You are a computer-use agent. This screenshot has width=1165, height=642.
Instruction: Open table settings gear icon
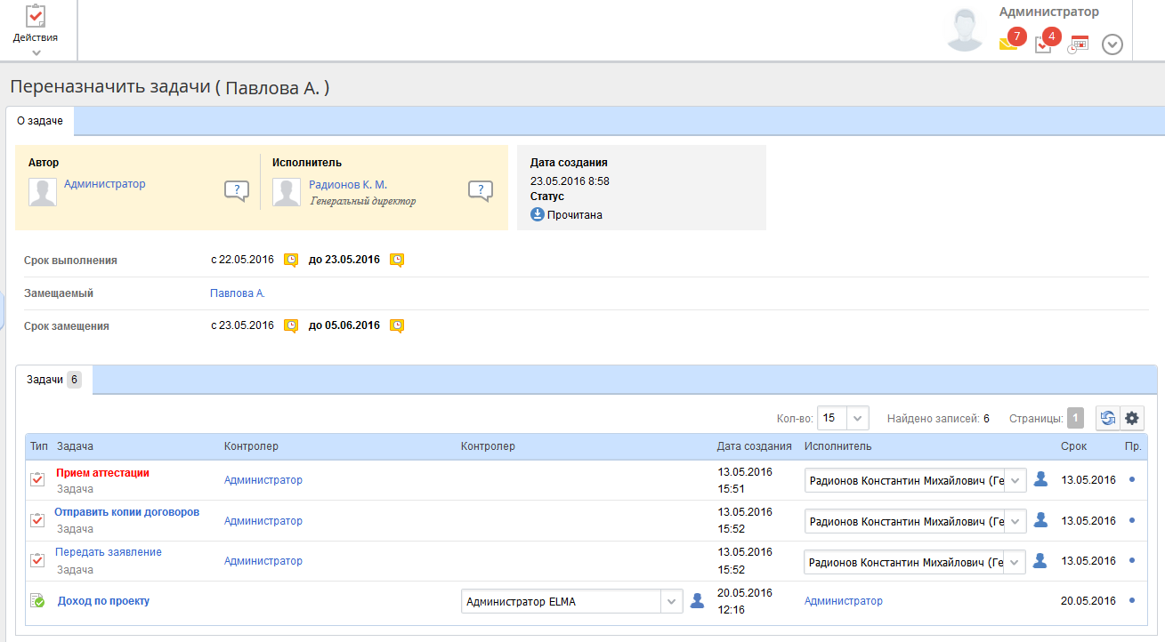(x=1132, y=418)
